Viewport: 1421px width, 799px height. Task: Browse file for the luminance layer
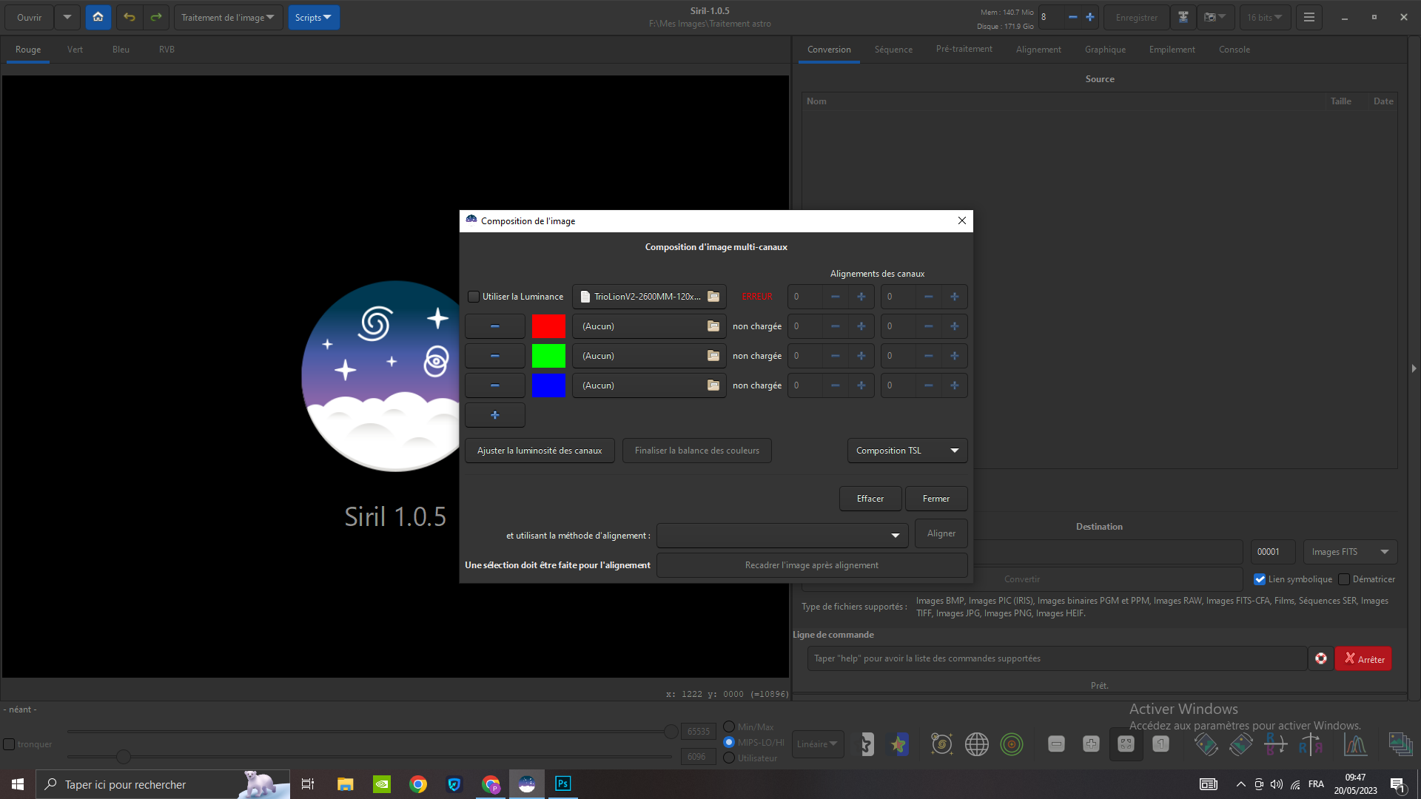pyautogui.click(x=713, y=297)
